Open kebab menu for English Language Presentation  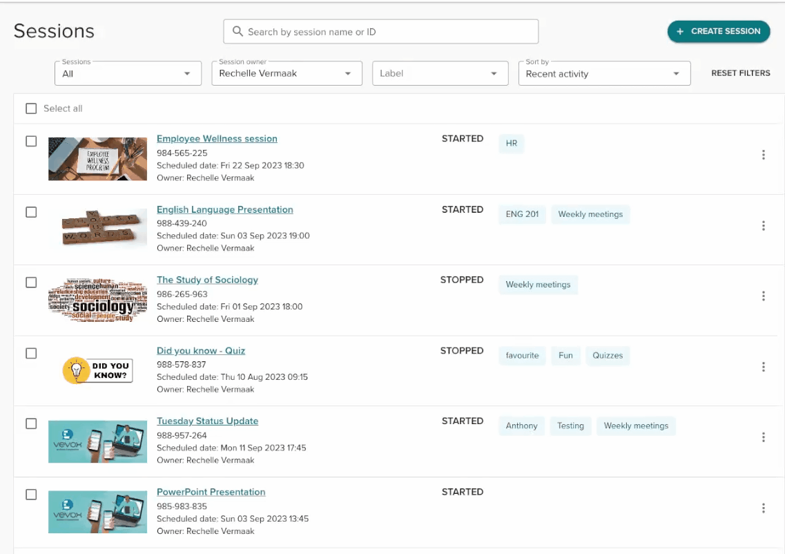click(x=763, y=226)
